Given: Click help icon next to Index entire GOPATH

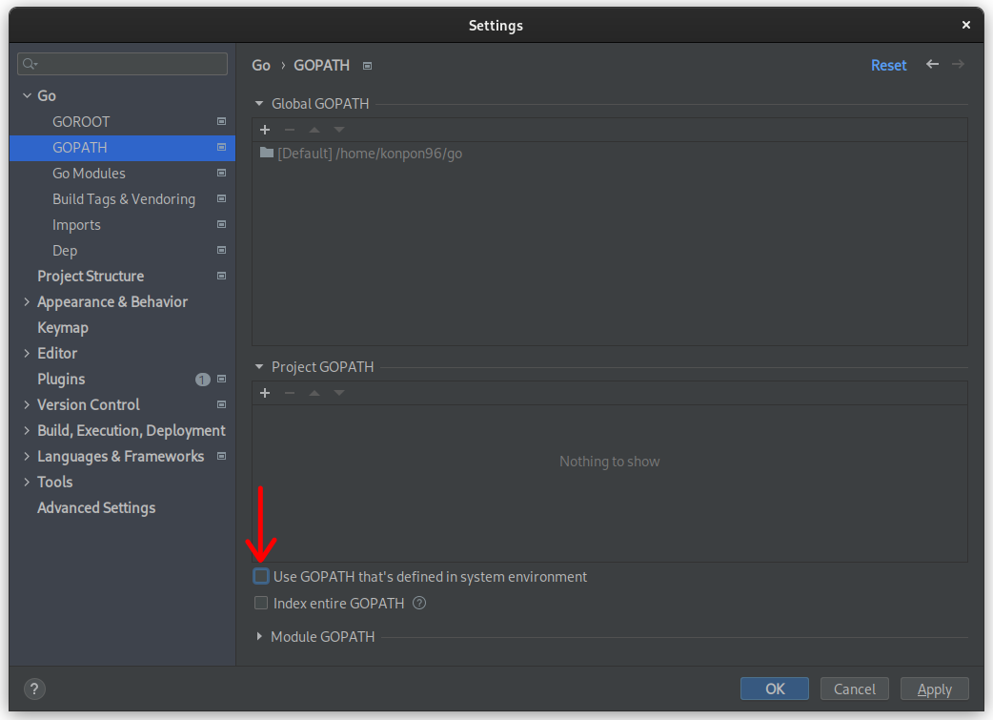Looking at the screenshot, I should (x=419, y=603).
